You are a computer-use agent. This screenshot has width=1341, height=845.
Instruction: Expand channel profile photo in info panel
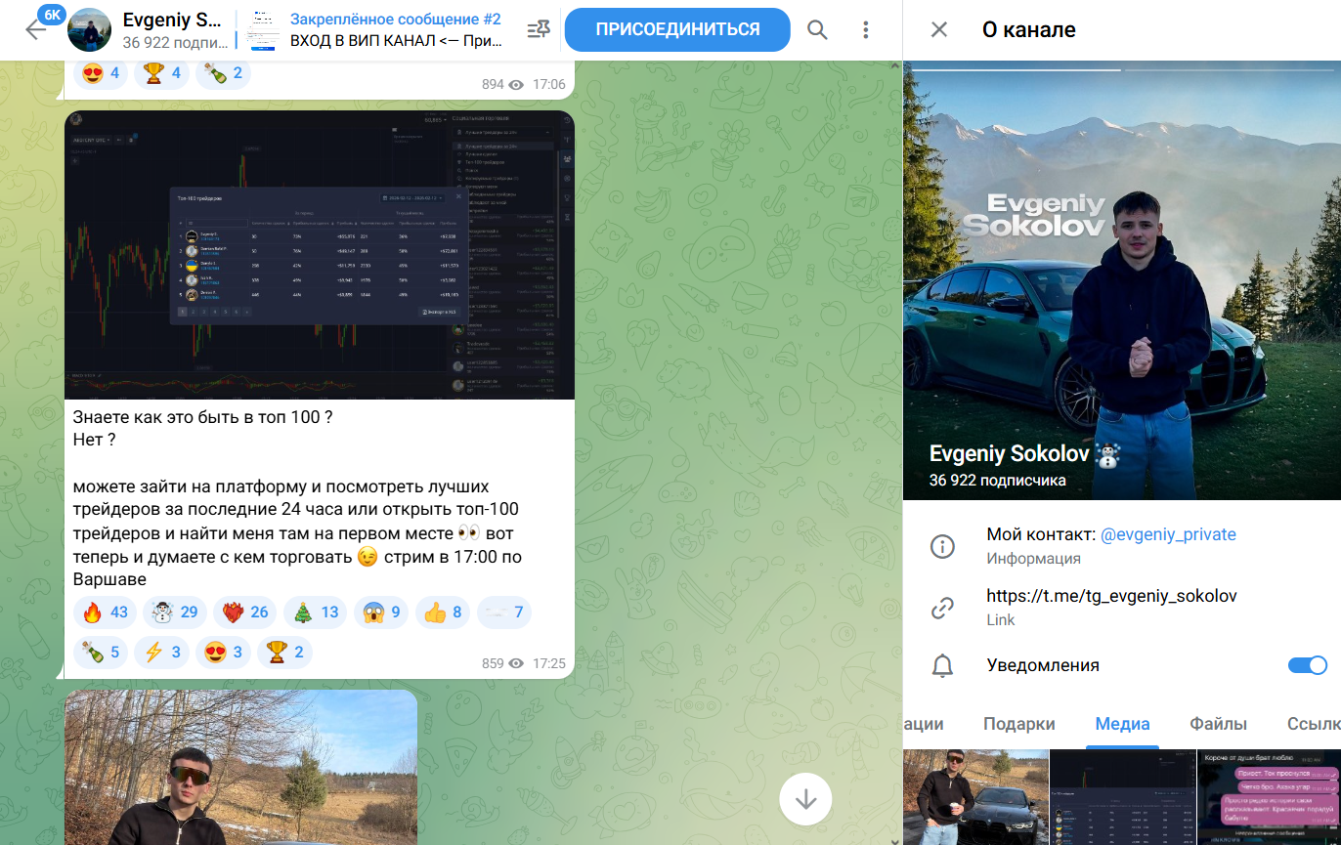tap(1121, 283)
